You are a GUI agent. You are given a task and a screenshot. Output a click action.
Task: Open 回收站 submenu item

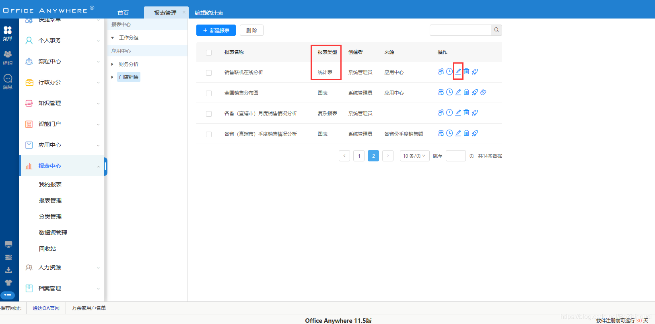[47, 249]
